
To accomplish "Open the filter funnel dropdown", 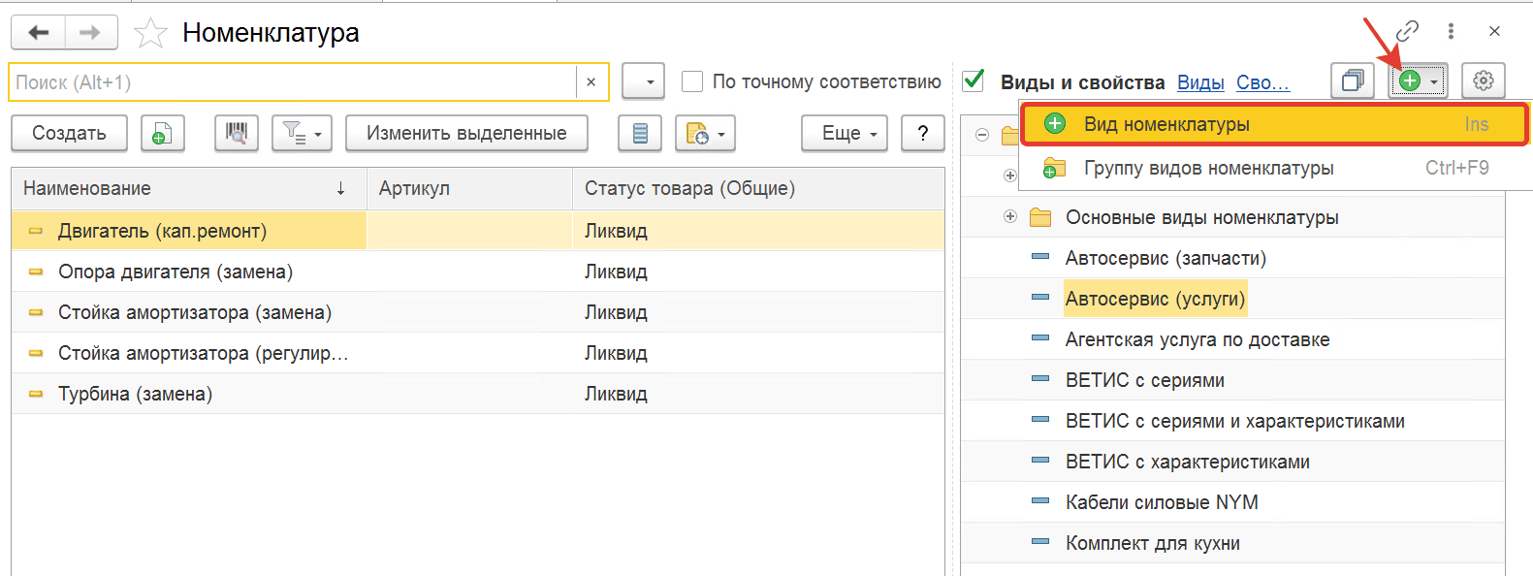I will coord(303,133).
